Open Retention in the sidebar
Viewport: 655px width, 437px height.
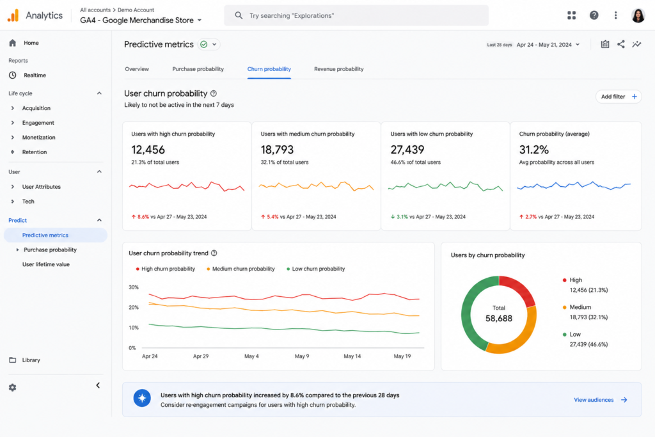(x=35, y=152)
